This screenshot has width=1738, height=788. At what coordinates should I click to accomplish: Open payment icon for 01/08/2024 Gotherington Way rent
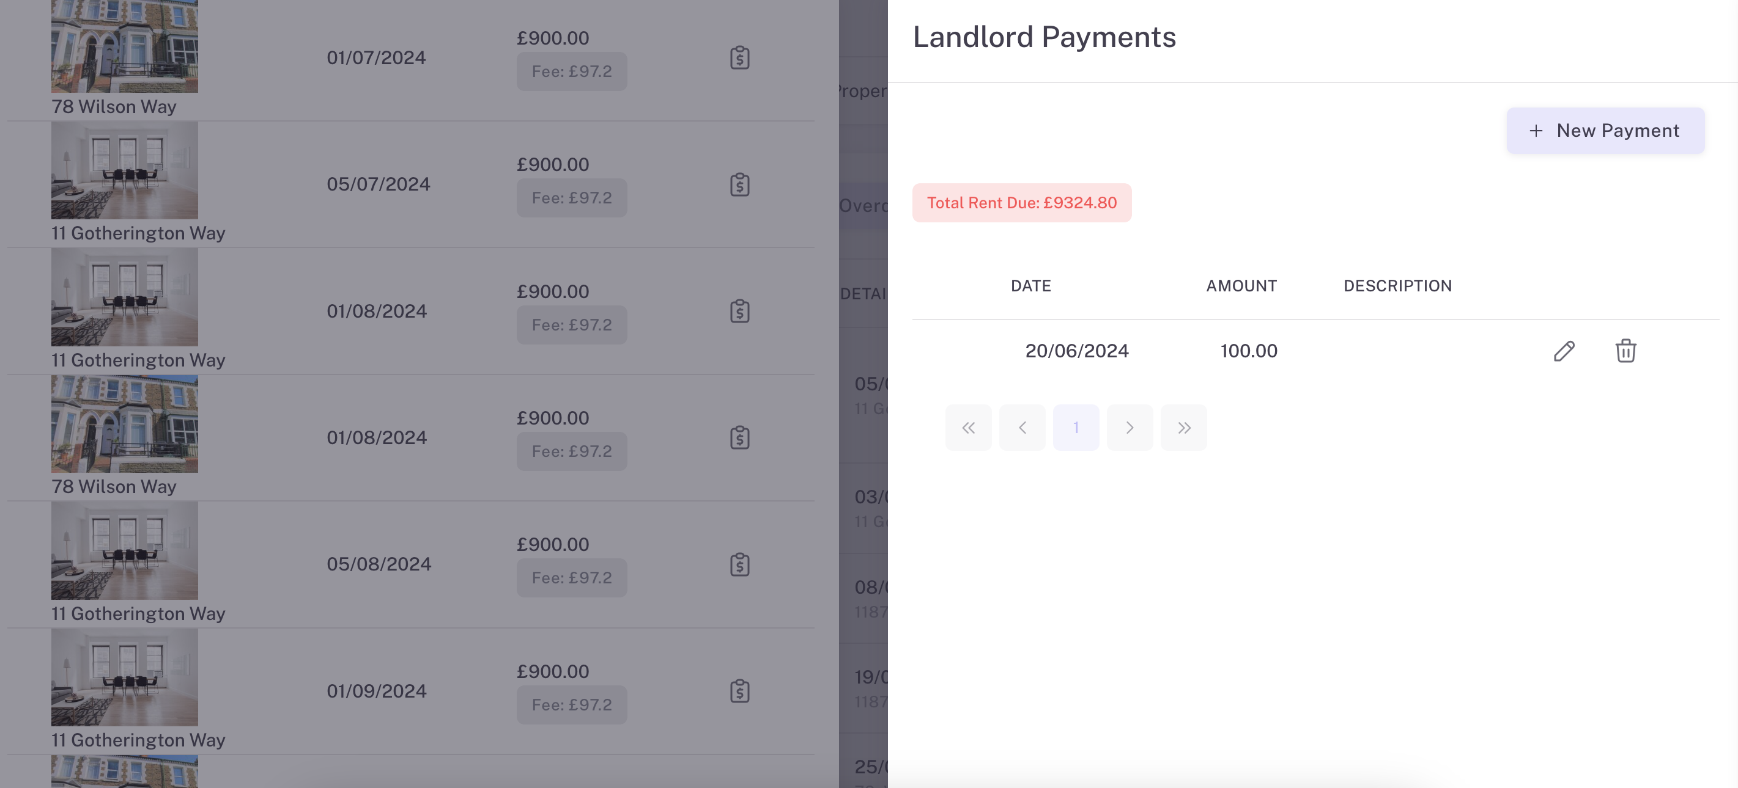point(739,312)
